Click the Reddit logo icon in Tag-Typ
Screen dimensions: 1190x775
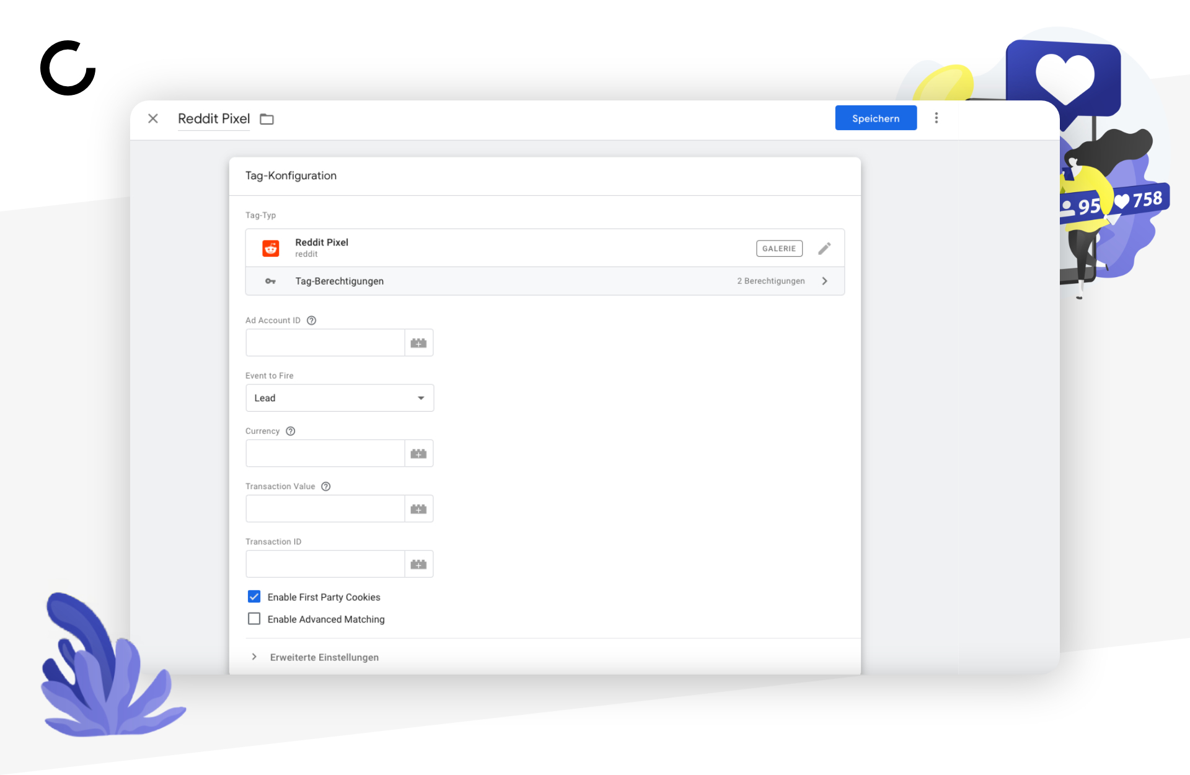pos(271,248)
